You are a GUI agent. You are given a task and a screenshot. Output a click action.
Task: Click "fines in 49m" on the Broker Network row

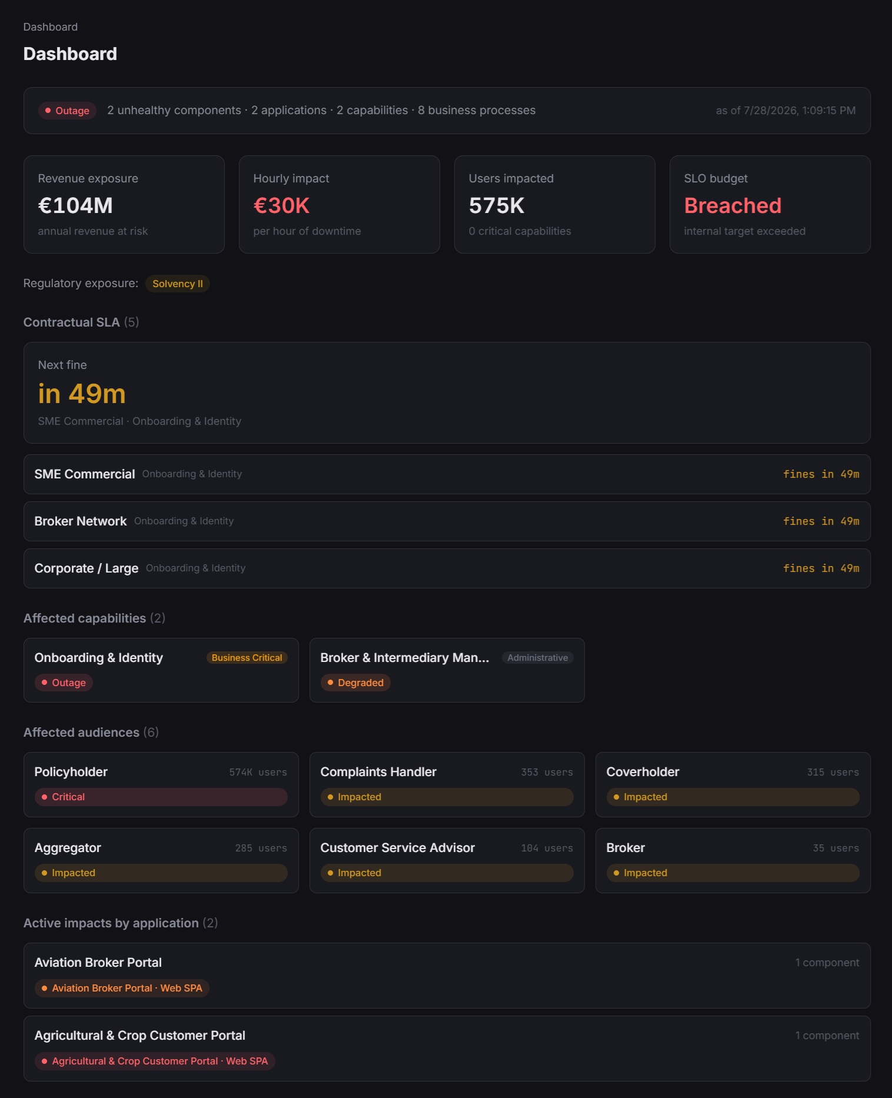(x=821, y=521)
